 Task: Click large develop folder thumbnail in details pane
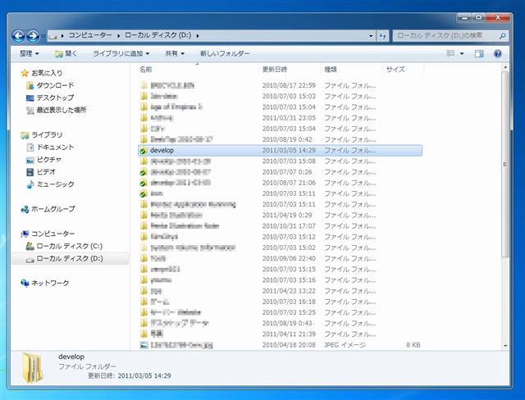[33, 367]
